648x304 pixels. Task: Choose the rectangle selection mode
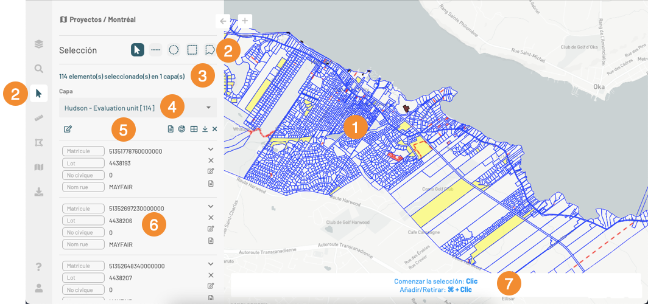[x=192, y=50]
